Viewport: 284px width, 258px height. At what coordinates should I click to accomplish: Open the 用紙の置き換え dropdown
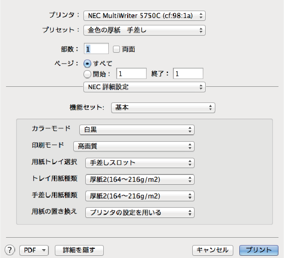point(140,213)
